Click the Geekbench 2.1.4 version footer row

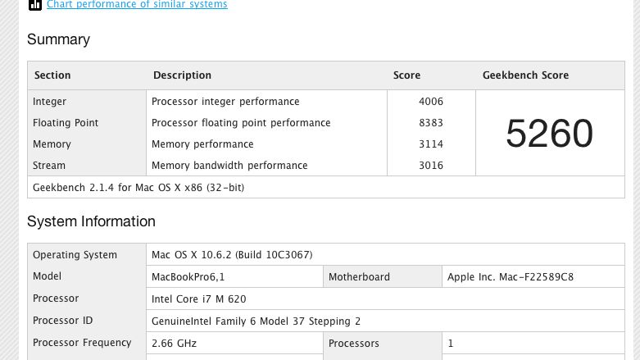(x=138, y=188)
